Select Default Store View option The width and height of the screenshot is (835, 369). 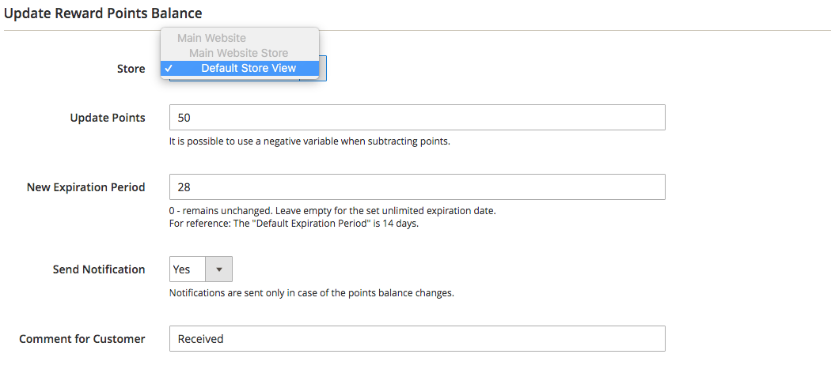click(240, 68)
